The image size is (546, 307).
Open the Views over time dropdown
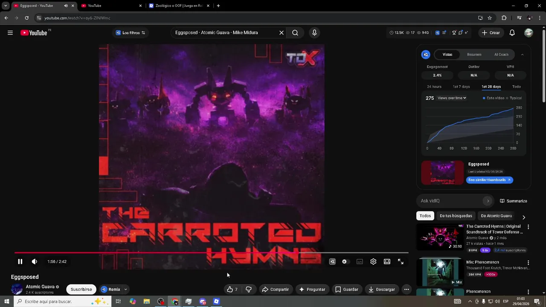click(x=452, y=98)
